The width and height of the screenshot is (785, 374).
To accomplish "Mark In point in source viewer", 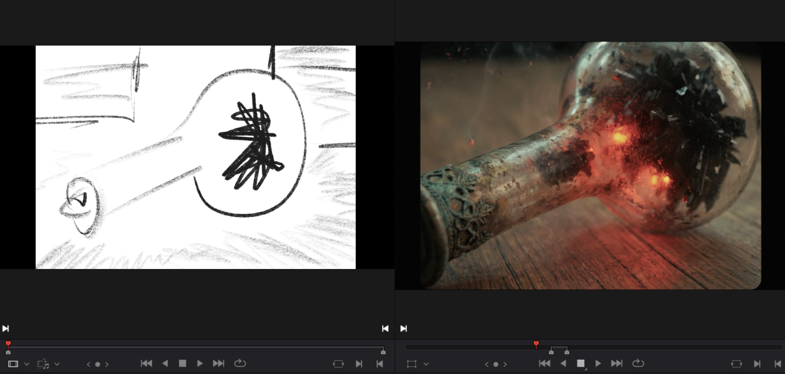I will [x=359, y=364].
